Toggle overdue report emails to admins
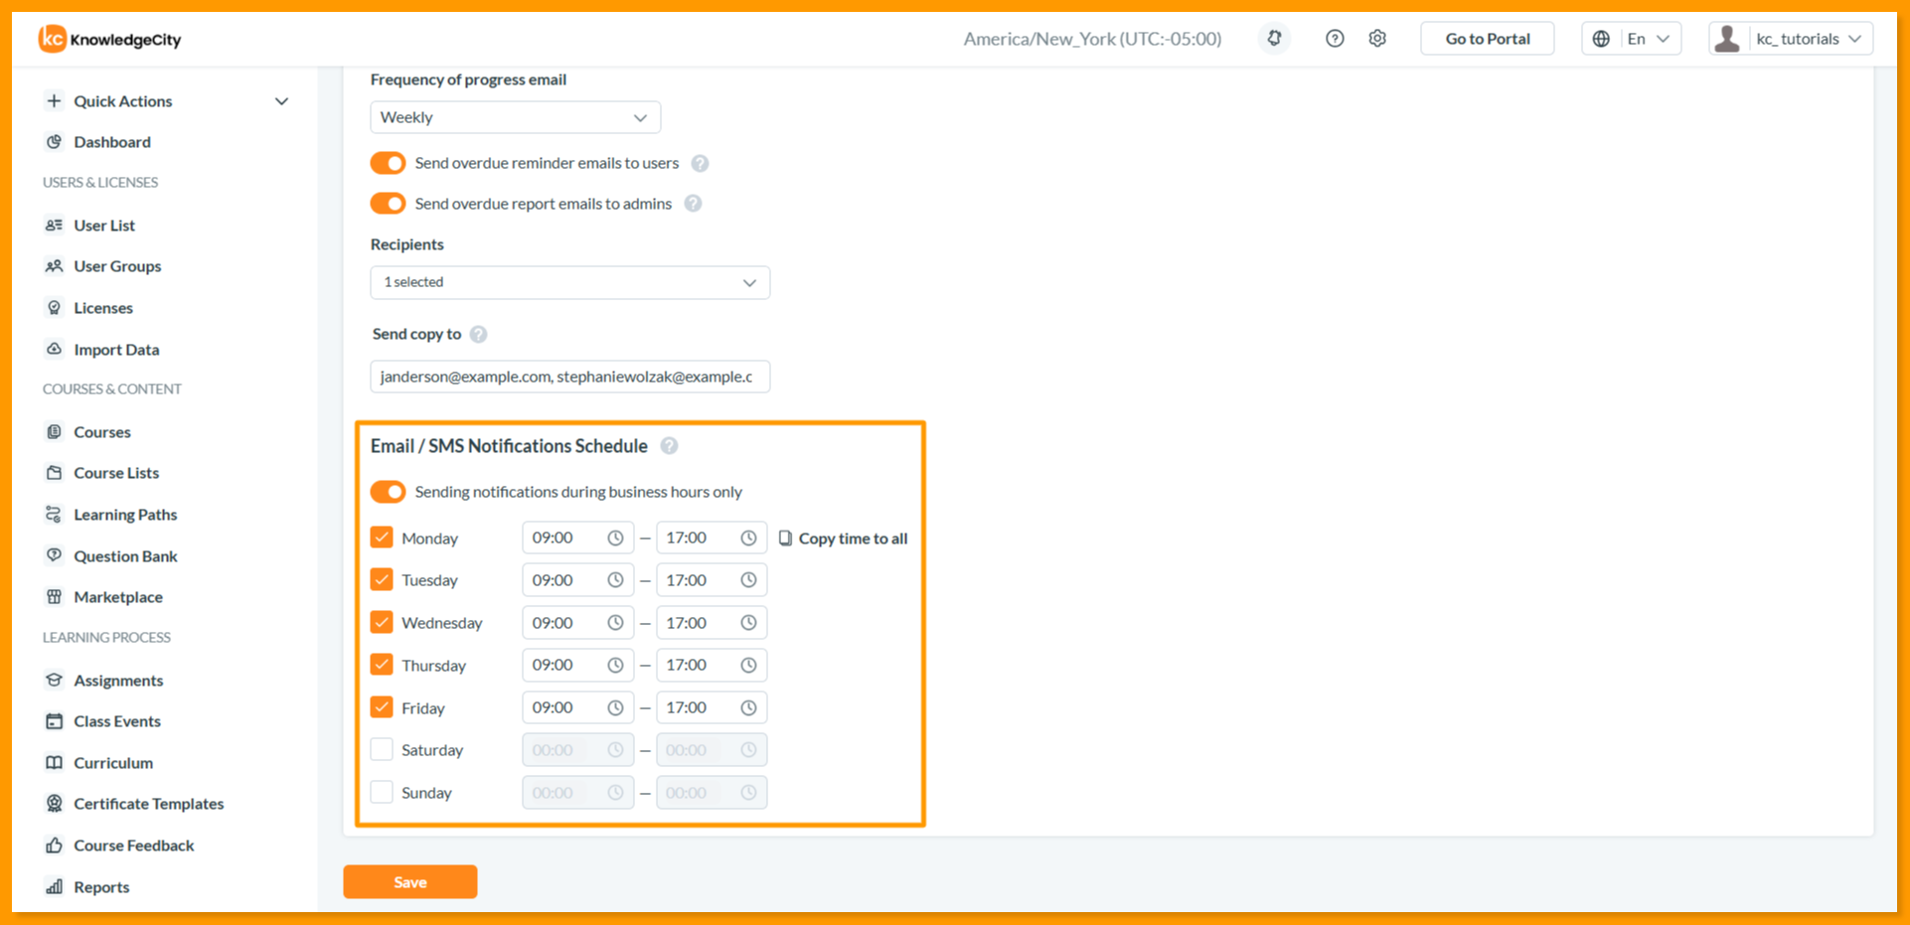The width and height of the screenshot is (1910, 925). point(388,204)
